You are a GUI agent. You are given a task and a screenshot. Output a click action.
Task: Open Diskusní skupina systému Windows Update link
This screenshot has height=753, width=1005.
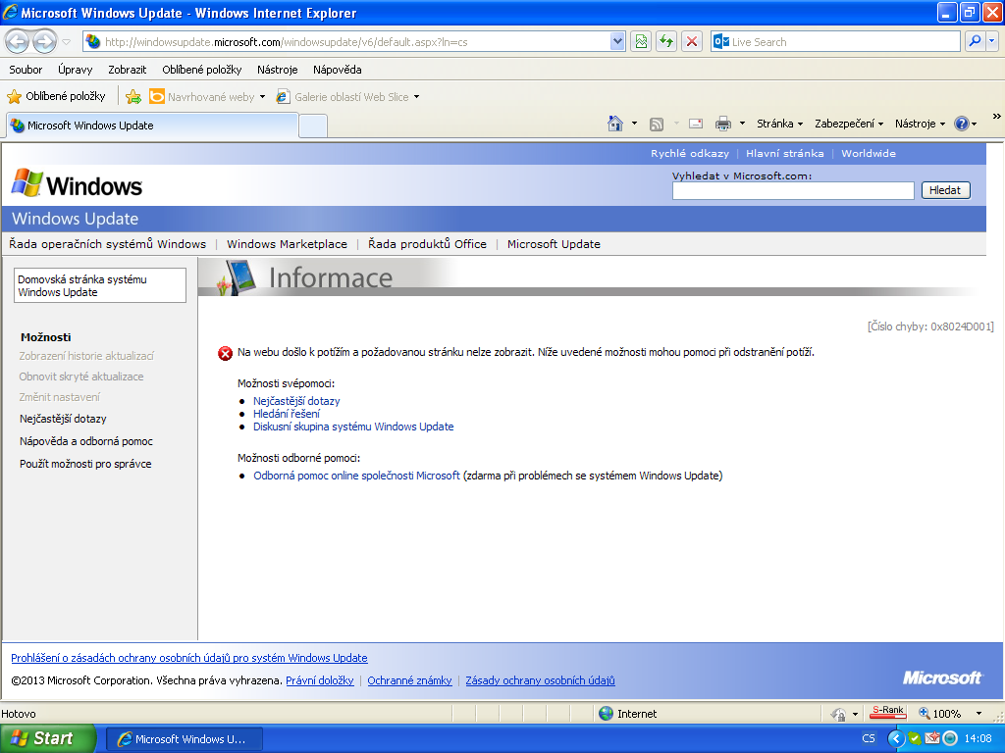click(x=353, y=427)
